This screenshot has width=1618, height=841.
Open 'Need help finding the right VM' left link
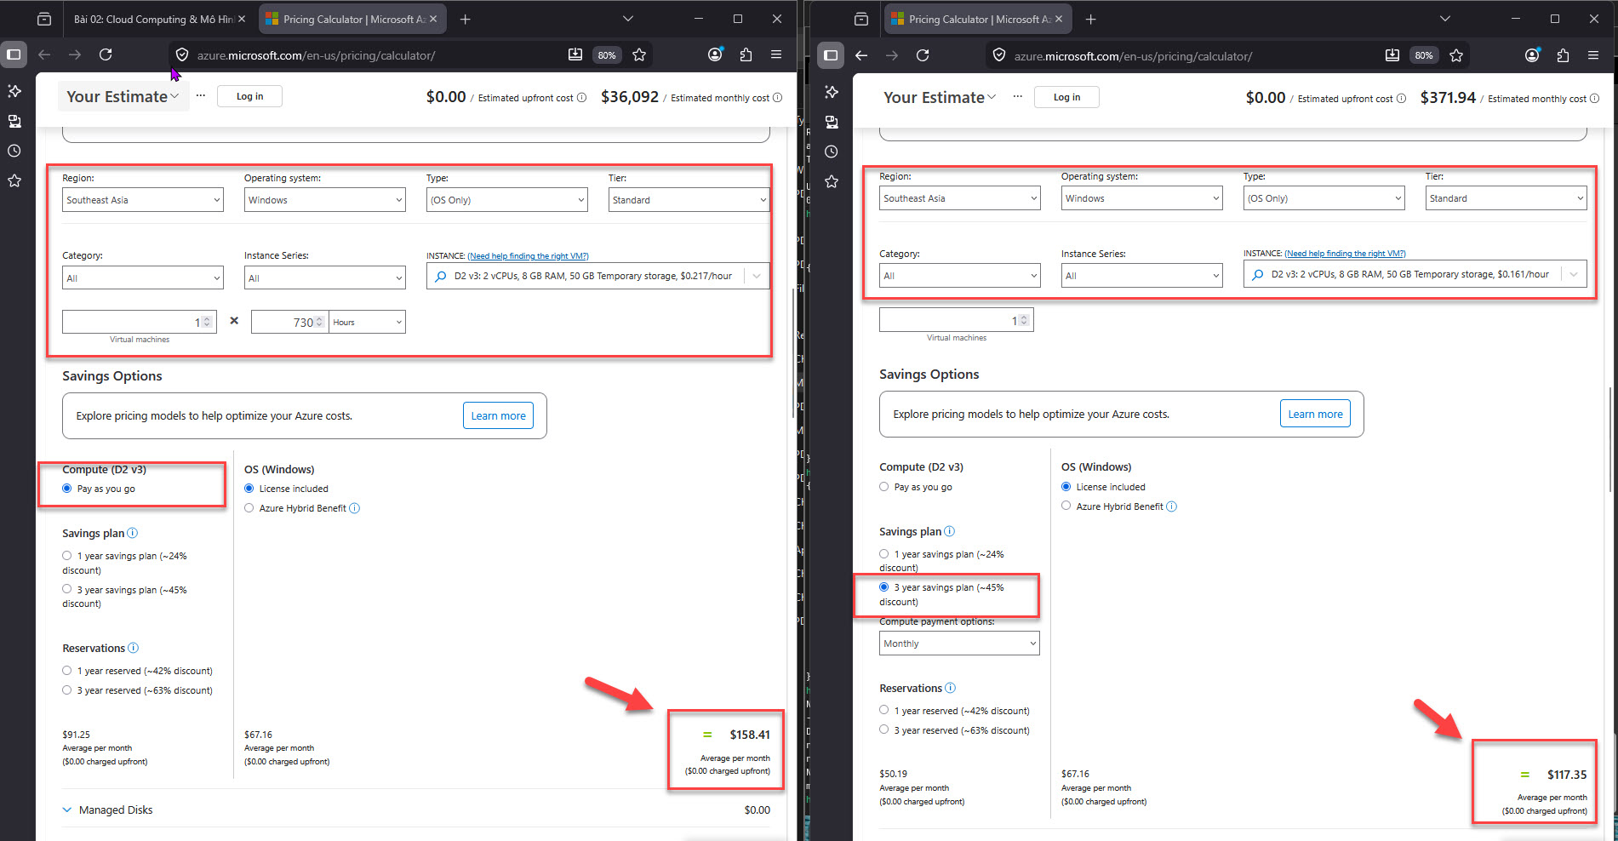click(x=528, y=256)
